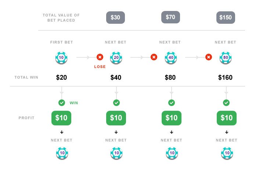
Task: Click the red X icon before the 80 chip
Action: [x=209, y=57]
